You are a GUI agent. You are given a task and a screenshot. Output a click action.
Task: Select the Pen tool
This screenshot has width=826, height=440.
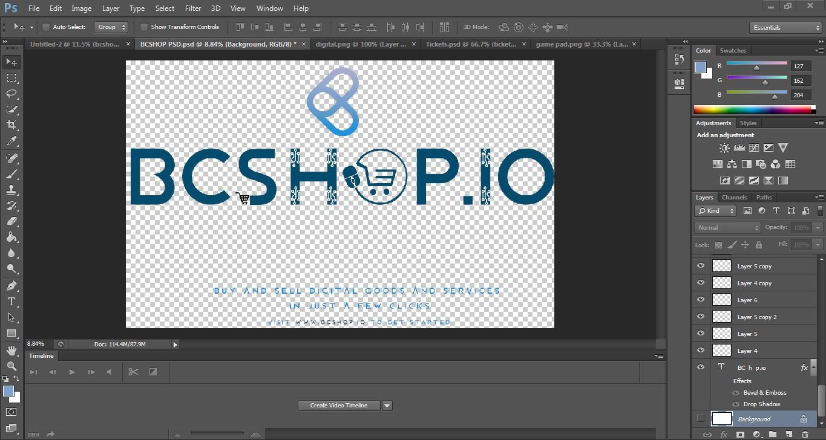[11, 286]
